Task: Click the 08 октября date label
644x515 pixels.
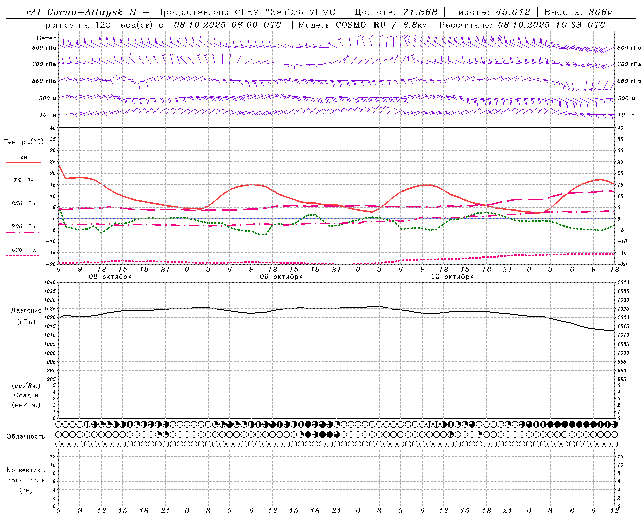Action: pos(110,277)
